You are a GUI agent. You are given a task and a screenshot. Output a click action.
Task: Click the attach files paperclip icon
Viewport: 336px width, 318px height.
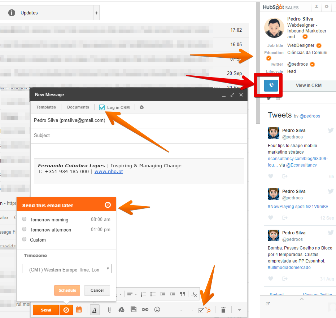109,310
